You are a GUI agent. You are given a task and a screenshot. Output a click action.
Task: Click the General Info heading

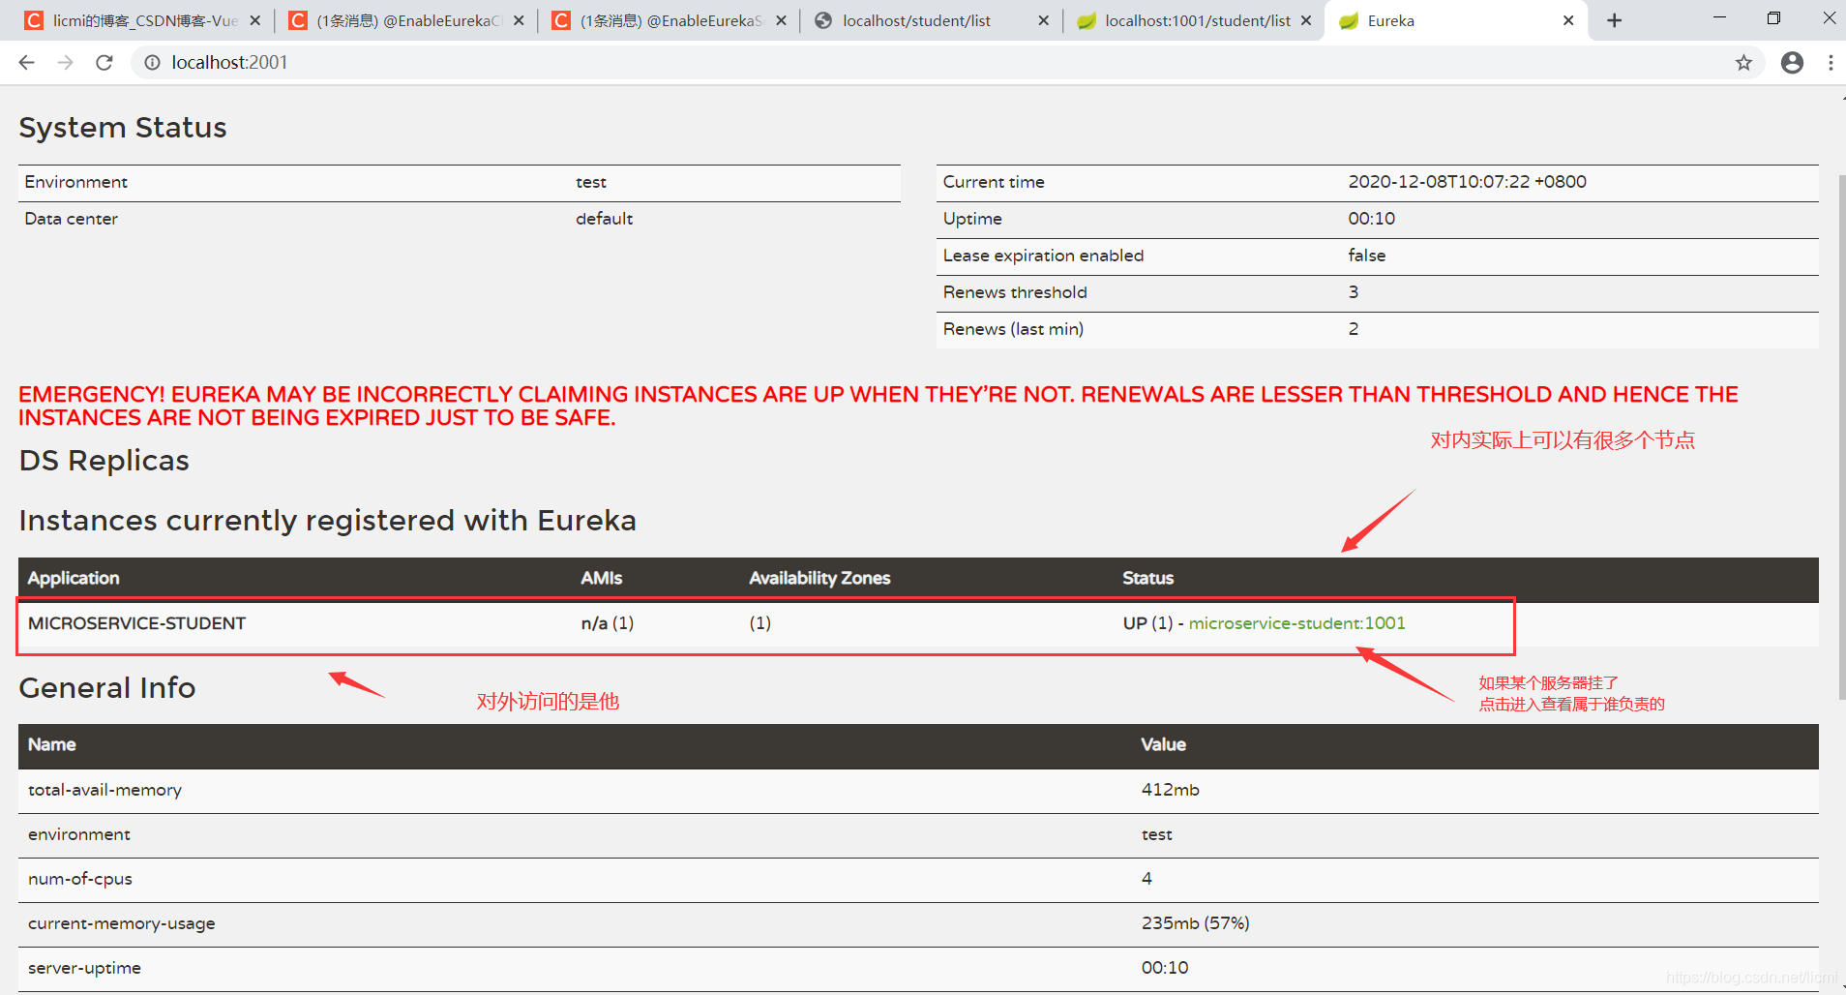106,688
